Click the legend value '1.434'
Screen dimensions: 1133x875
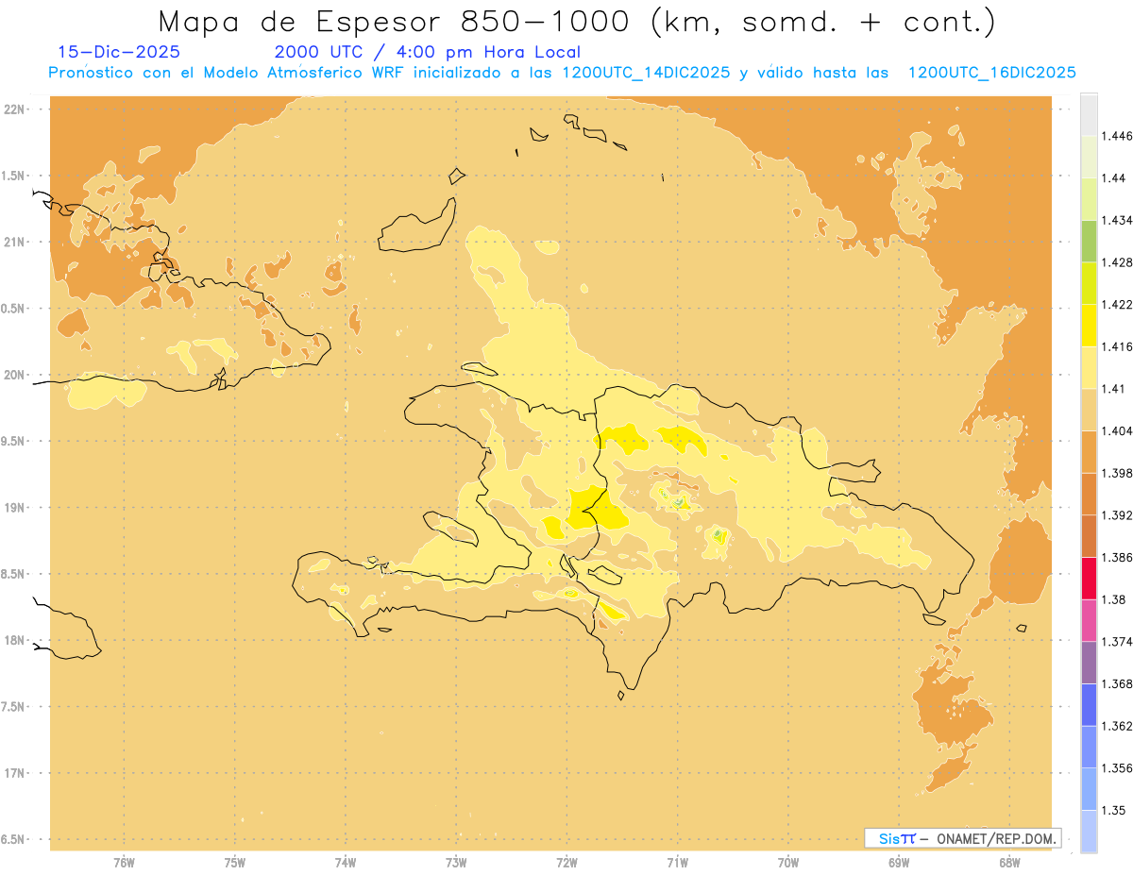click(x=1117, y=220)
